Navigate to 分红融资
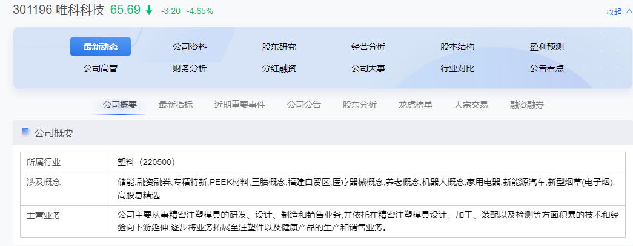 coord(279,68)
